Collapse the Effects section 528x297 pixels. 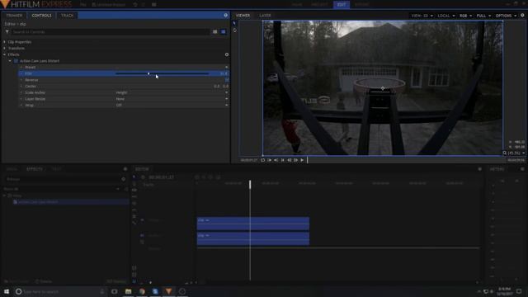coord(5,54)
